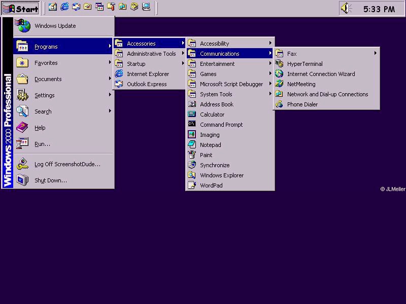Expand the Search submenu arrow

point(110,110)
